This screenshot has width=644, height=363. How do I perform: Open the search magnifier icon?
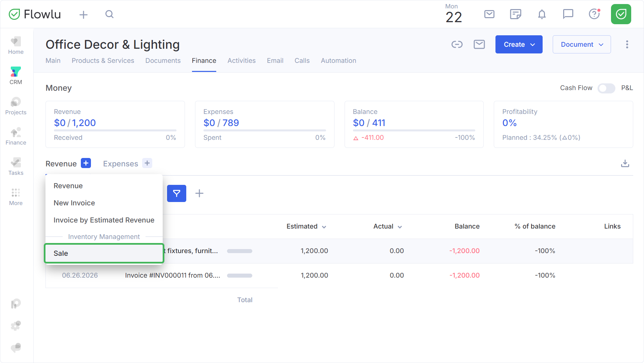click(x=109, y=14)
